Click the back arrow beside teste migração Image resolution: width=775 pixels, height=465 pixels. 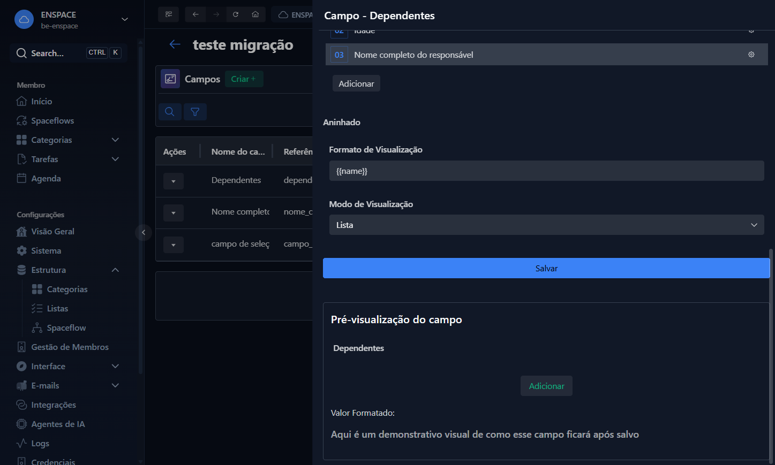pos(175,44)
